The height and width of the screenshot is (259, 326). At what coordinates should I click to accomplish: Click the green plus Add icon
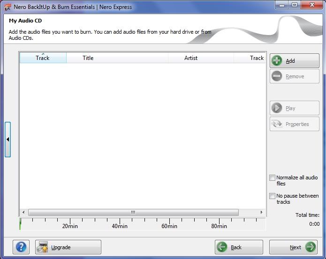[x=277, y=61]
